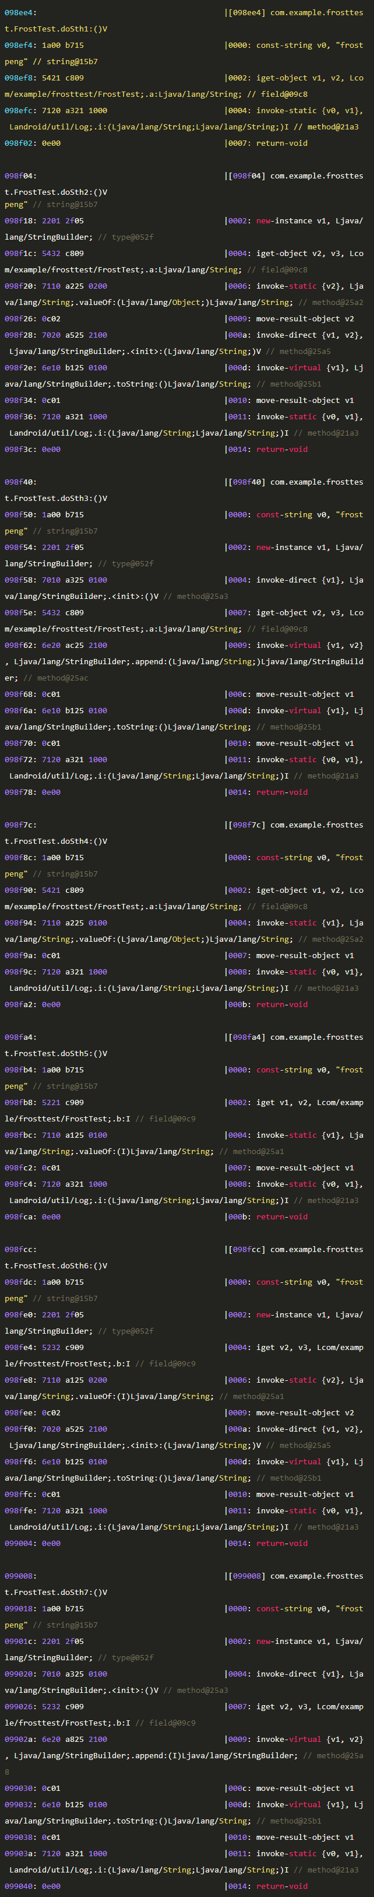Click address 098f90: iget-object line
This screenshot has height=1897, width=374.
20,890
